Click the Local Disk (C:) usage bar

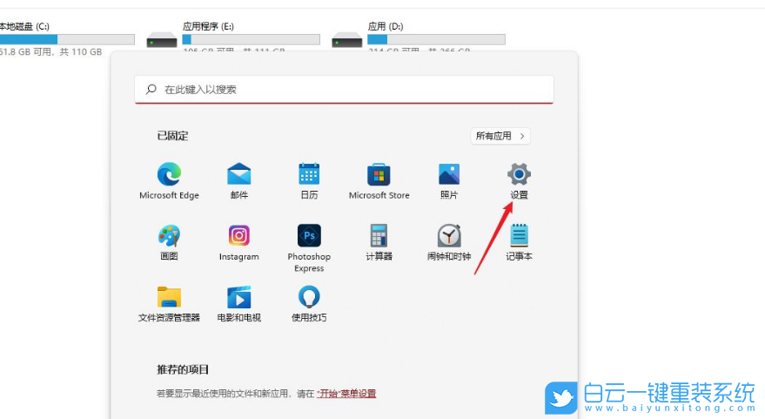click(67, 39)
